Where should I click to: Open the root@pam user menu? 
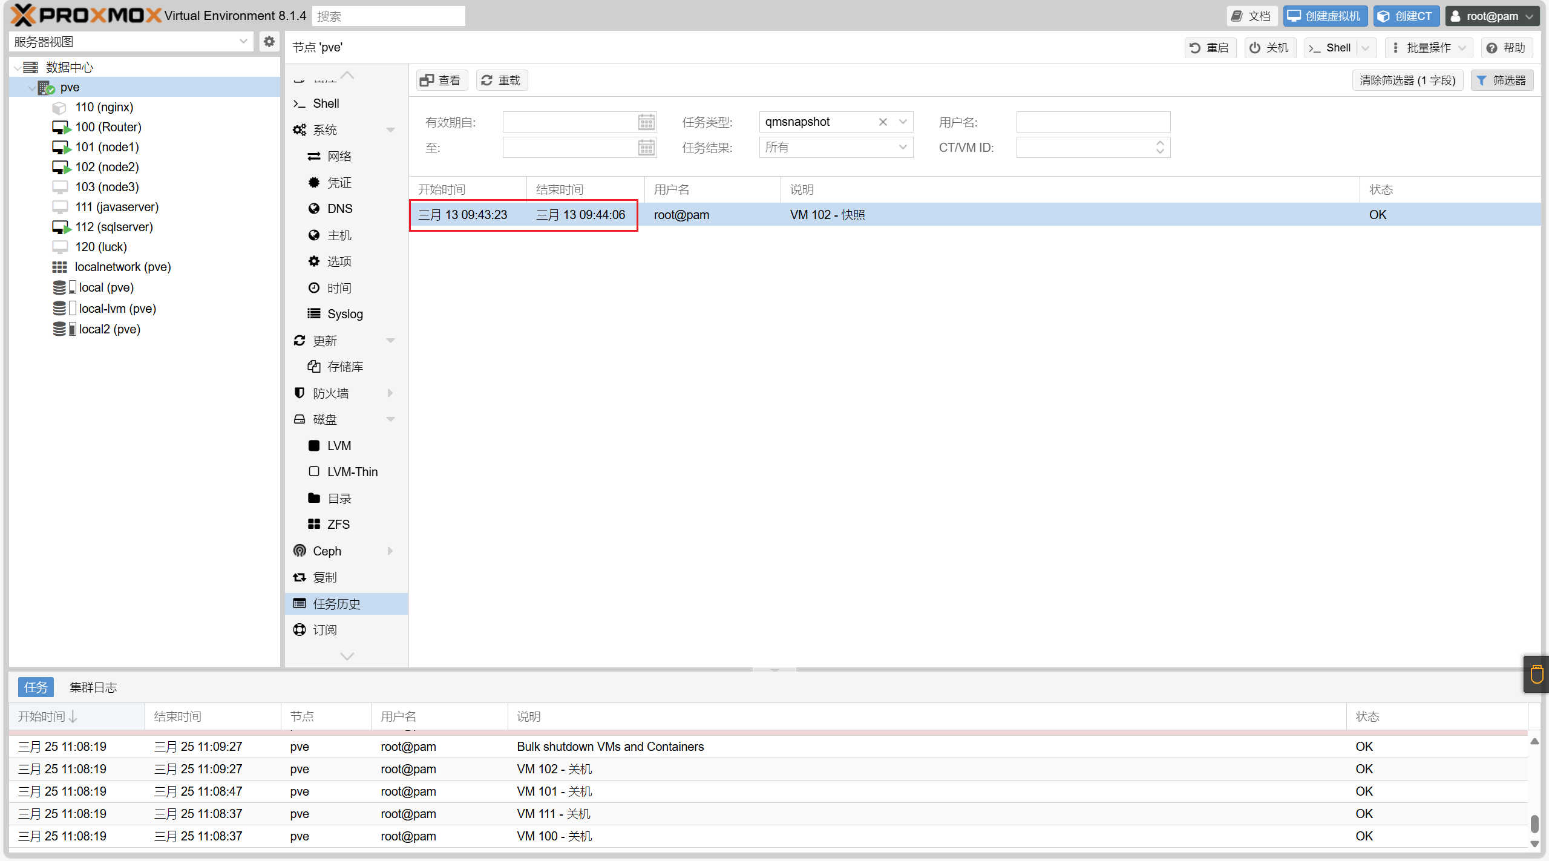[1492, 16]
